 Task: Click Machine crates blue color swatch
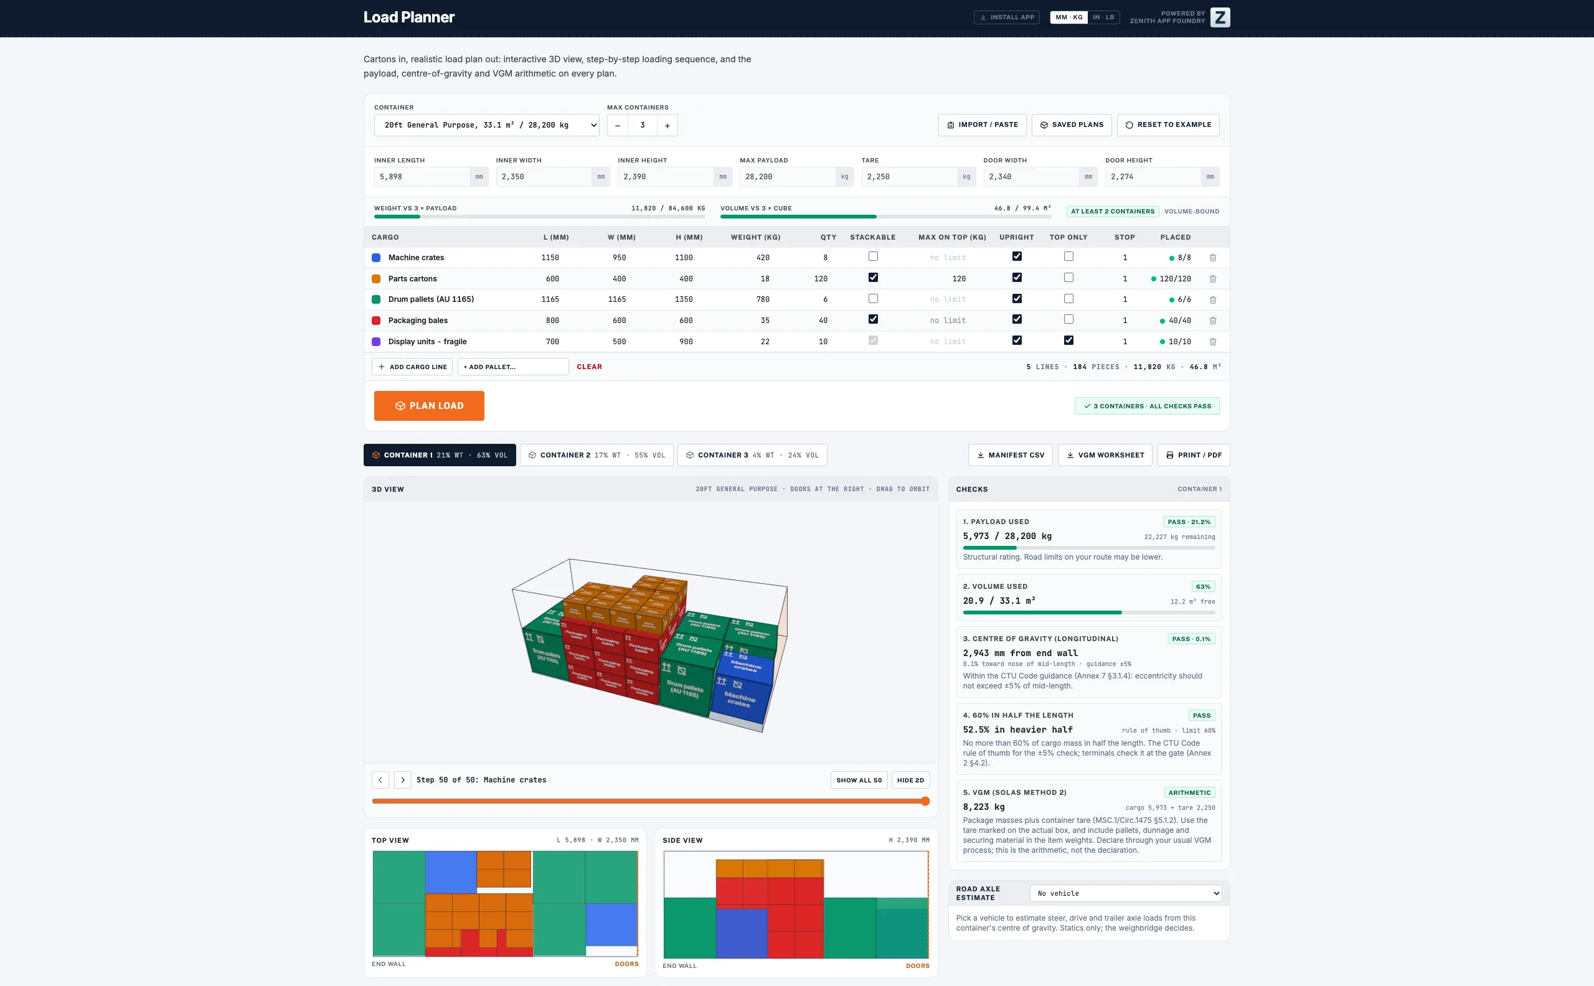coord(376,258)
